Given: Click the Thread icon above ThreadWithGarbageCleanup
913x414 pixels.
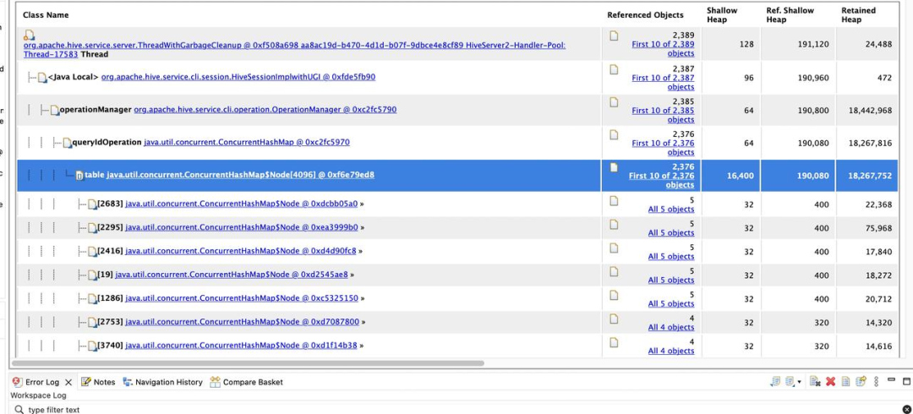Looking at the screenshot, I should point(29,35).
